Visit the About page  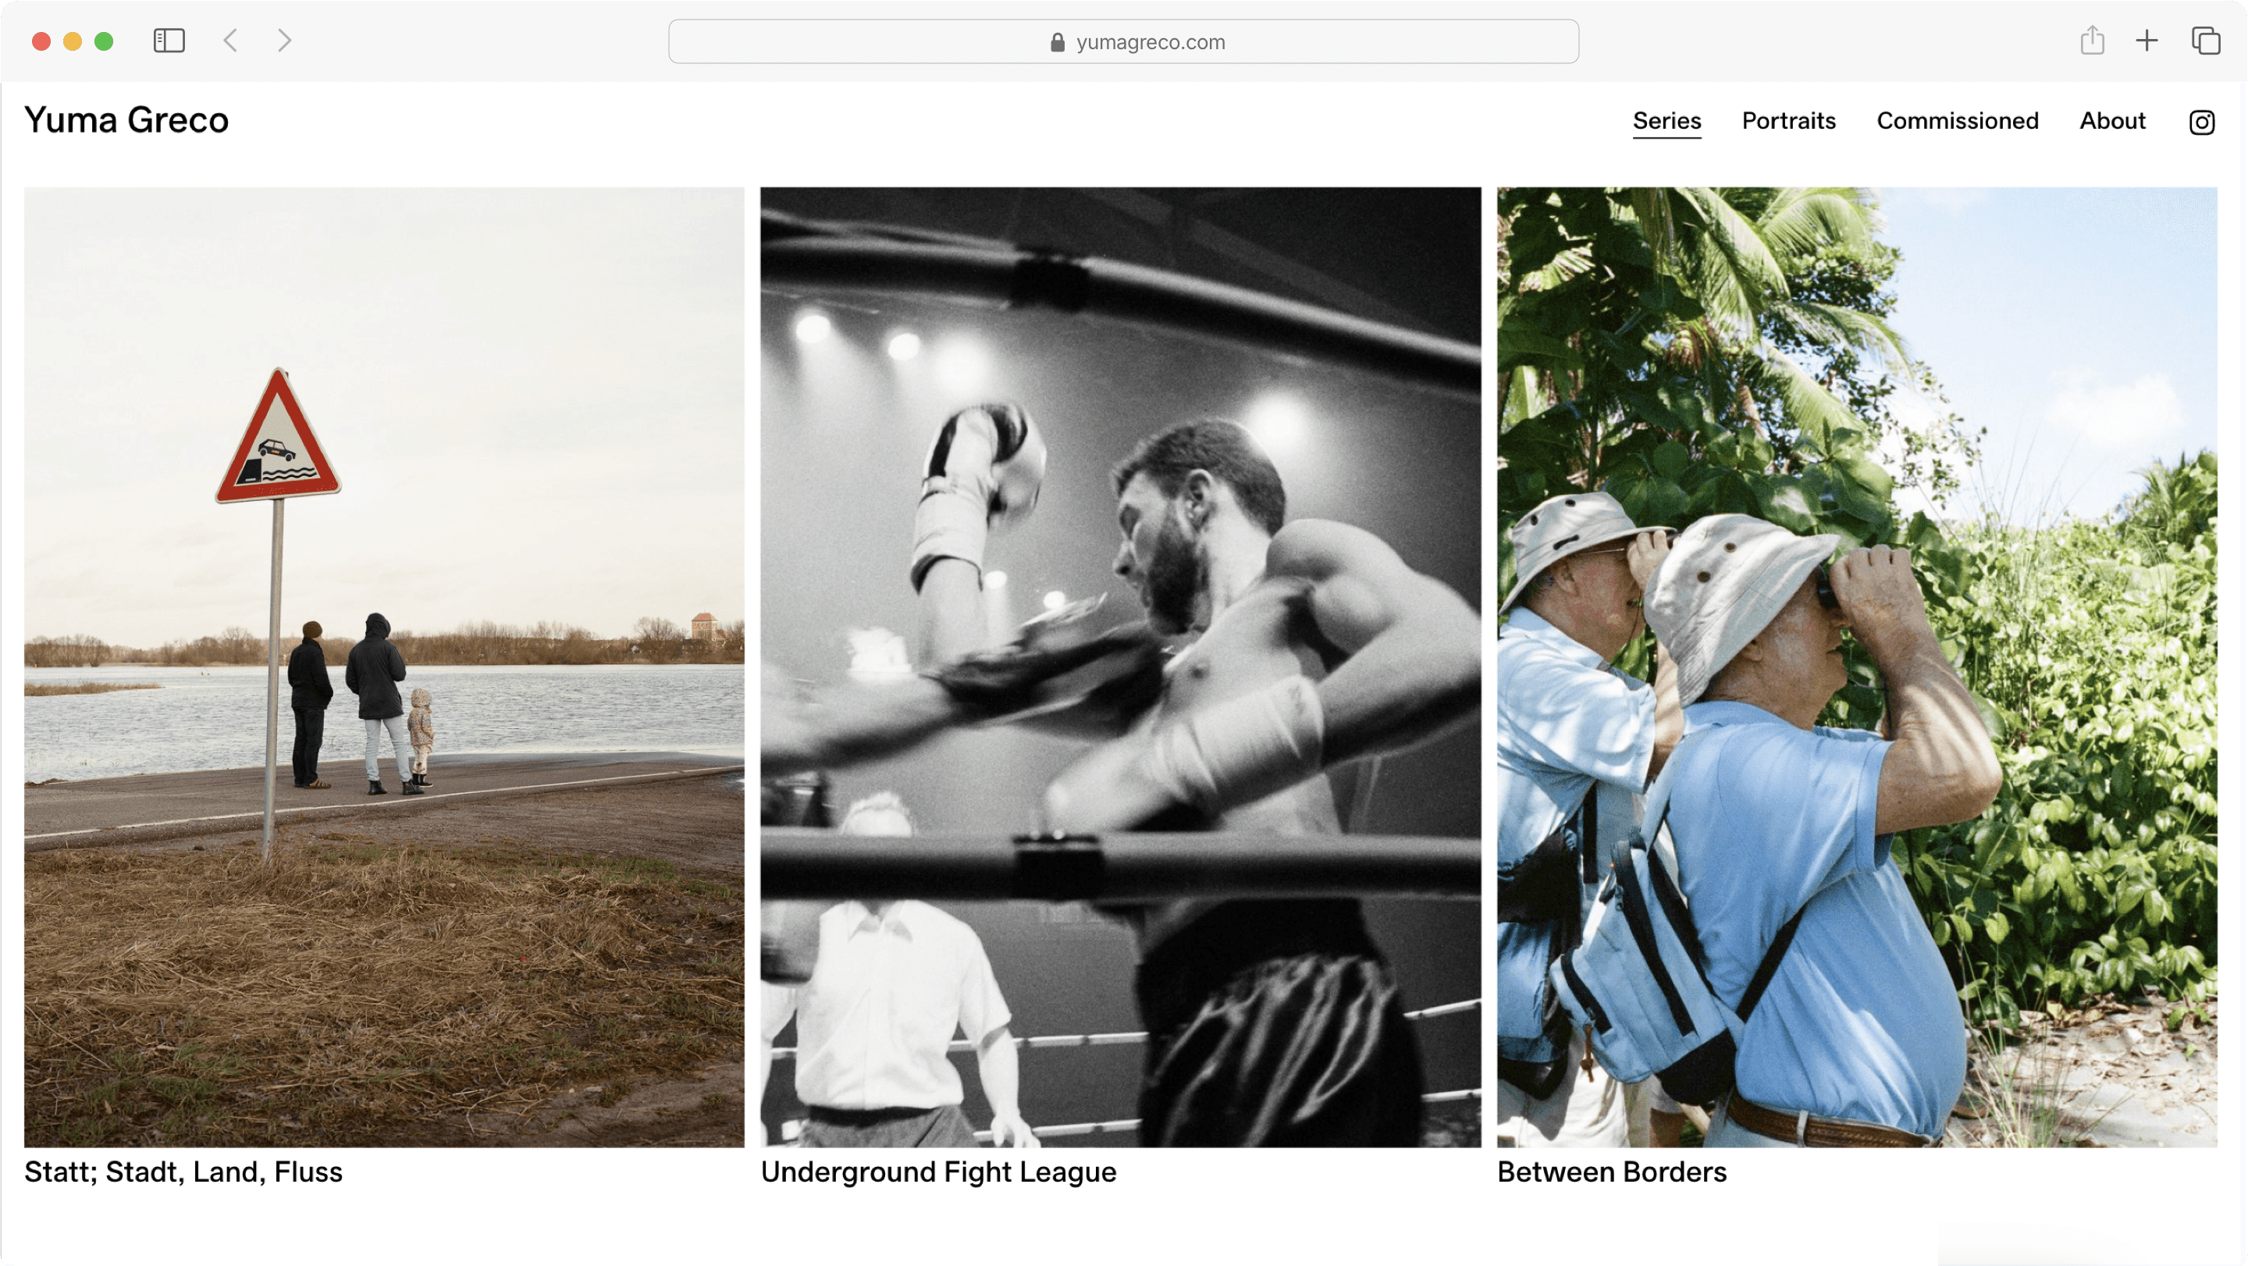point(2111,120)
